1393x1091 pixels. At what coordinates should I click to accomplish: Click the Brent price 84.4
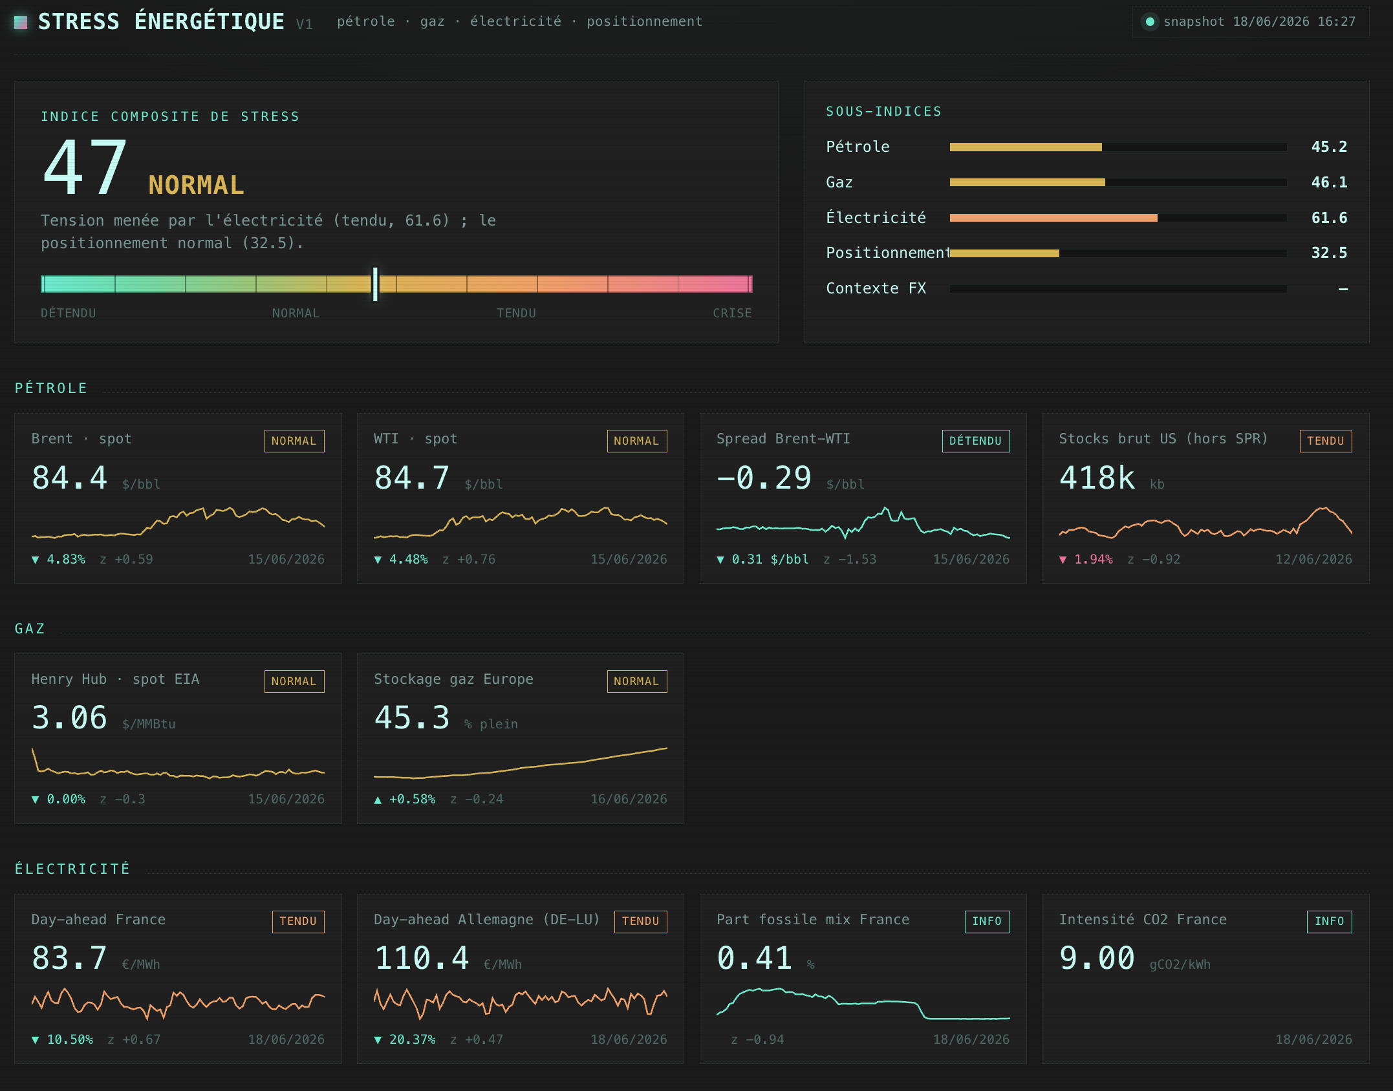[x=69, y=478]
